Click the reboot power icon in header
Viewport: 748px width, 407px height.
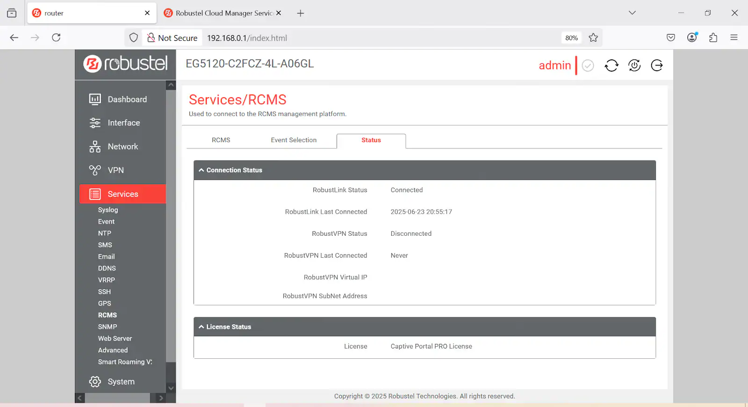point(634,65)
